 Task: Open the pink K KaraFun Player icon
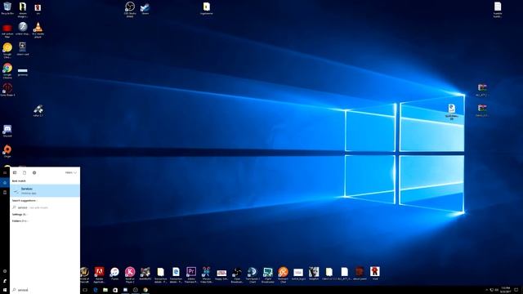tap(130, 274)
